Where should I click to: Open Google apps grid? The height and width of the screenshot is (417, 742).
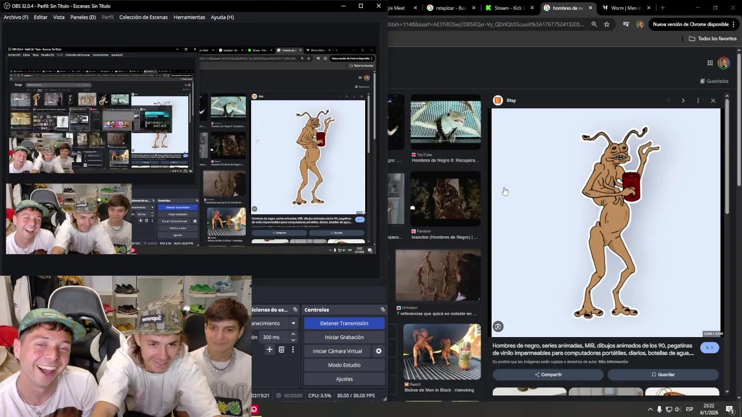(x=710, y=63)
